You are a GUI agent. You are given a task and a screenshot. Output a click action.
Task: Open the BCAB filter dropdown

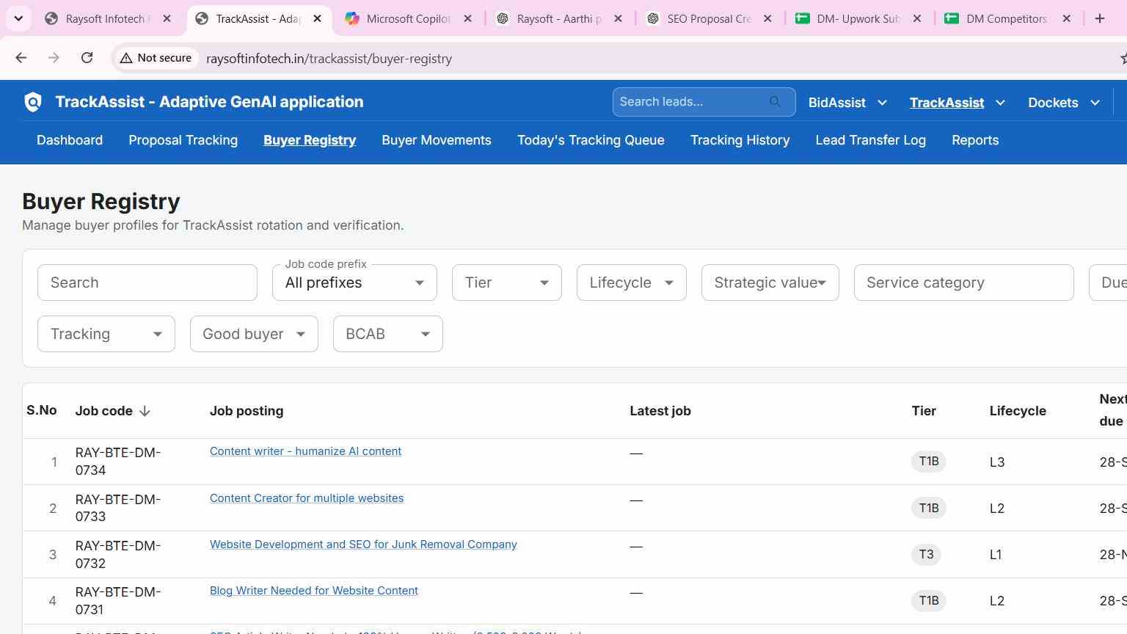tap(387, 334)
